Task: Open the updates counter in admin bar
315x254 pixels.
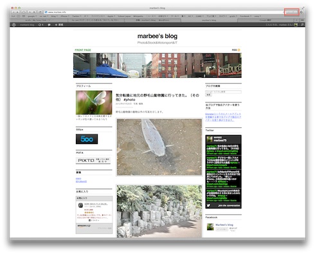Action: click(40, 24)
